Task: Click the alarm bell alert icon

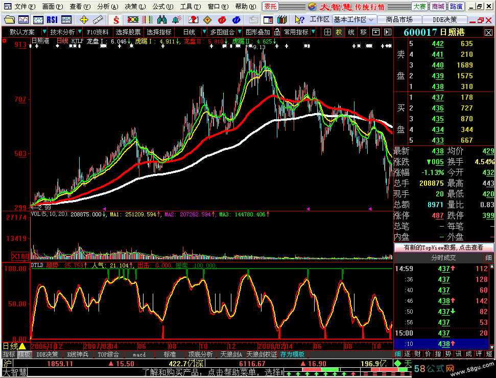Action: coord(177,19)
